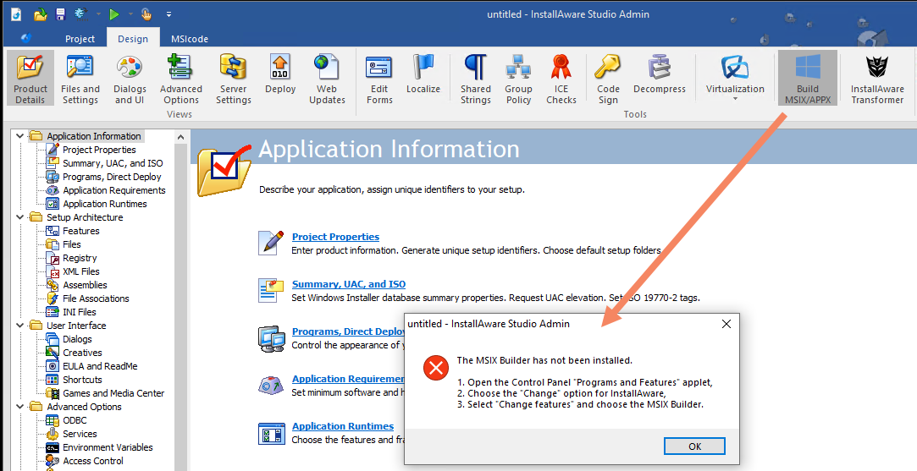Select Access Control in the tree
Image resolution: width=917 pixels, height=471 pixels.
[x=93, y=461]
